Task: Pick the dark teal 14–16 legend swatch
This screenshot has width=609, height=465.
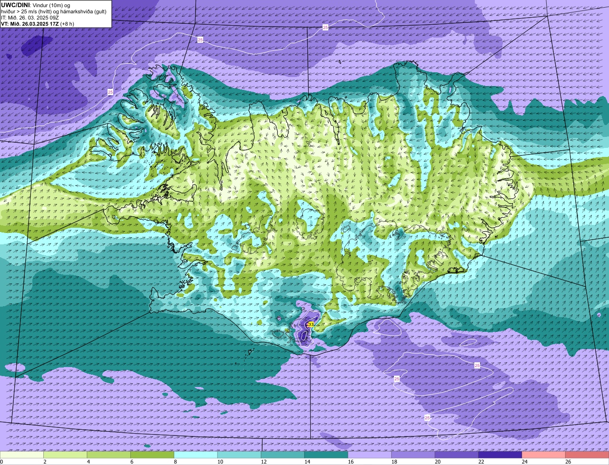Action: 326,455
